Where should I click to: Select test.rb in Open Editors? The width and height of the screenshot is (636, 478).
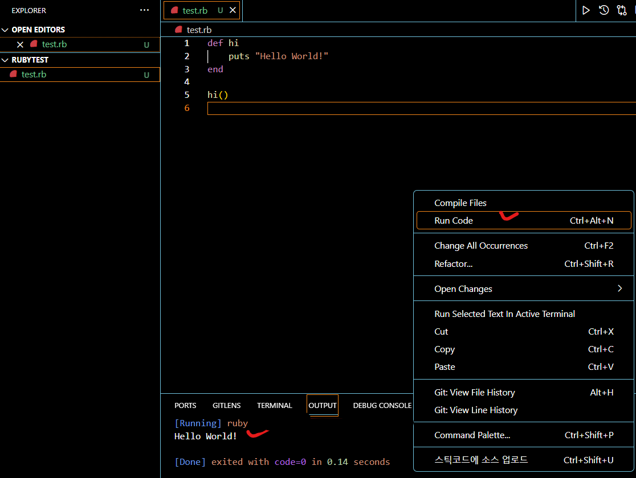[x=80, y=44]
